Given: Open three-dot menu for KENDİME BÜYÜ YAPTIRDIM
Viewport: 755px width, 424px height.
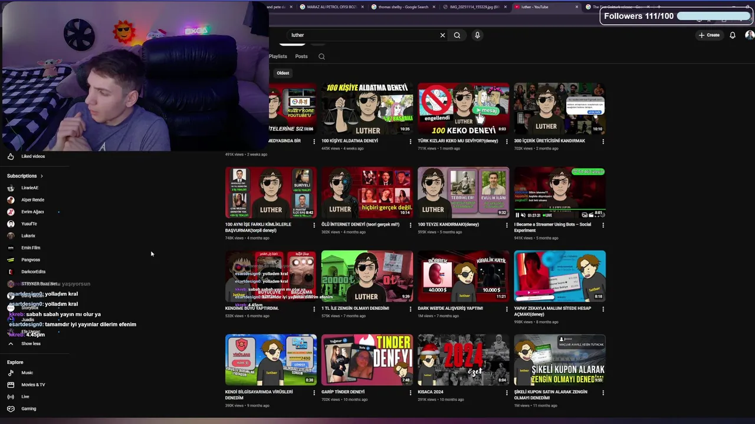Looking at the screenshot, I should pyautogui.click(x=314, y=309).
